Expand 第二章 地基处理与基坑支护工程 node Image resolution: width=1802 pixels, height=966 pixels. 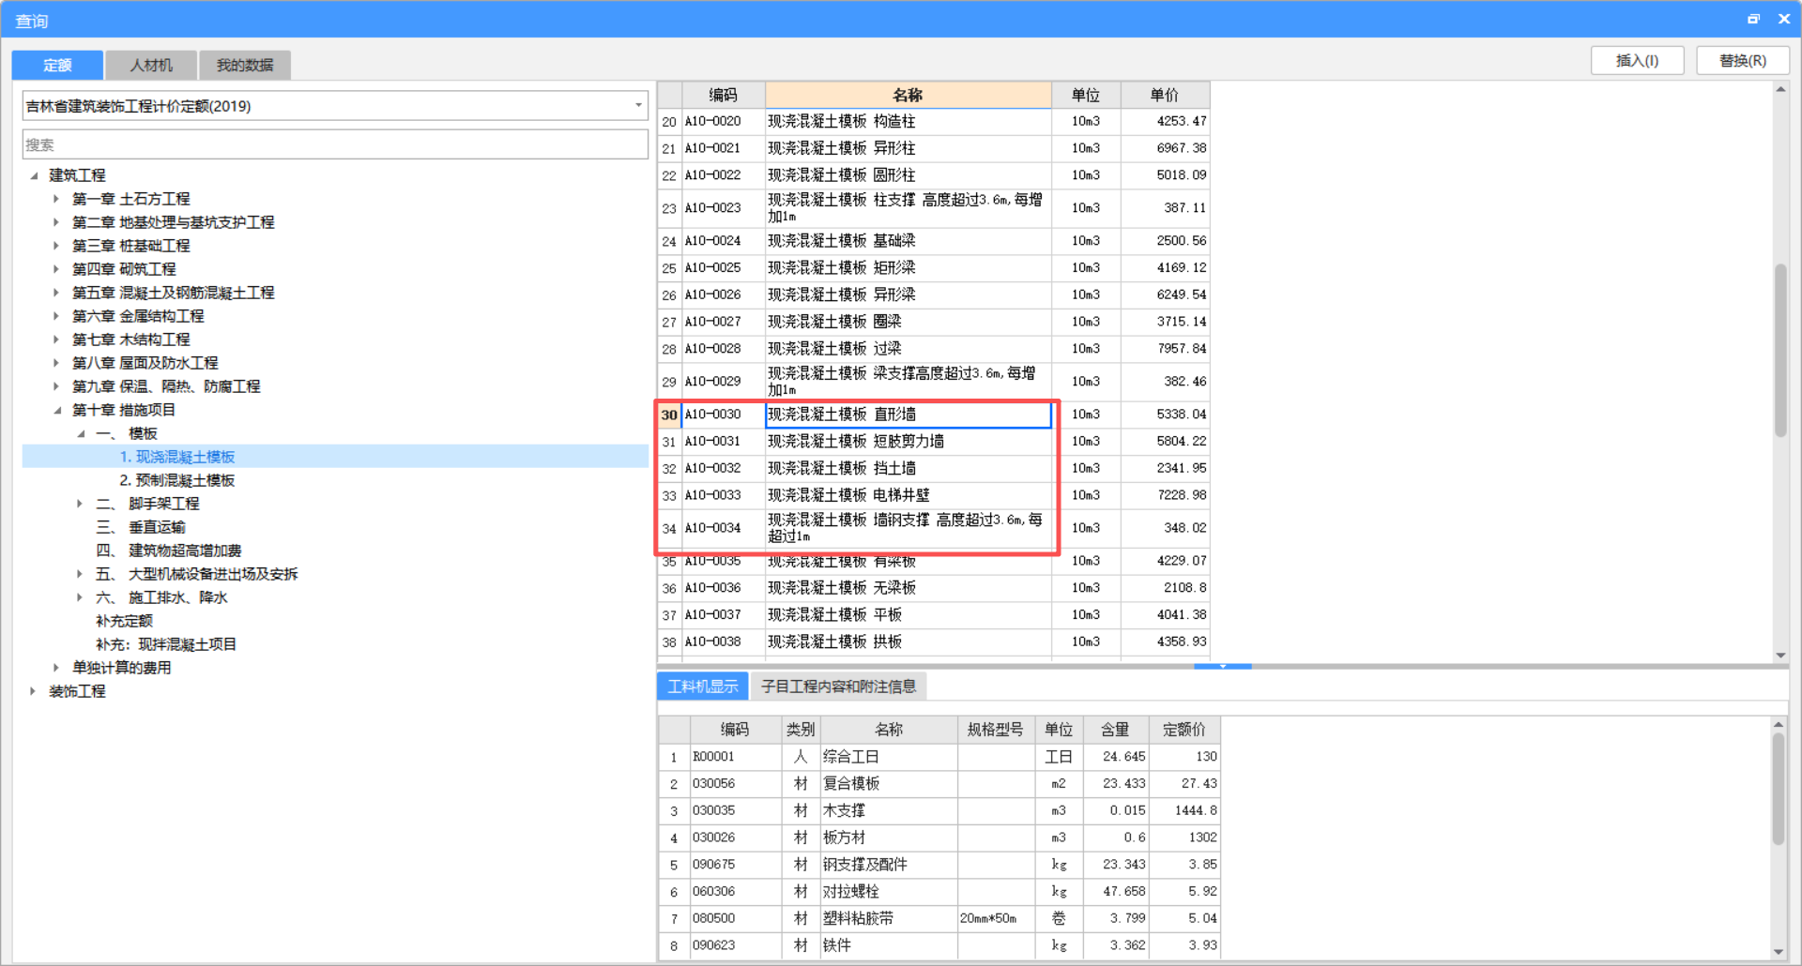click(x=56, y=222)
